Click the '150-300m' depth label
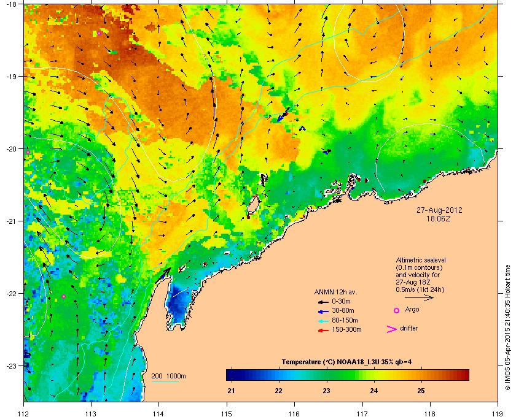The width and height of the screenshot is (516, 417). (x=347, y=329)
